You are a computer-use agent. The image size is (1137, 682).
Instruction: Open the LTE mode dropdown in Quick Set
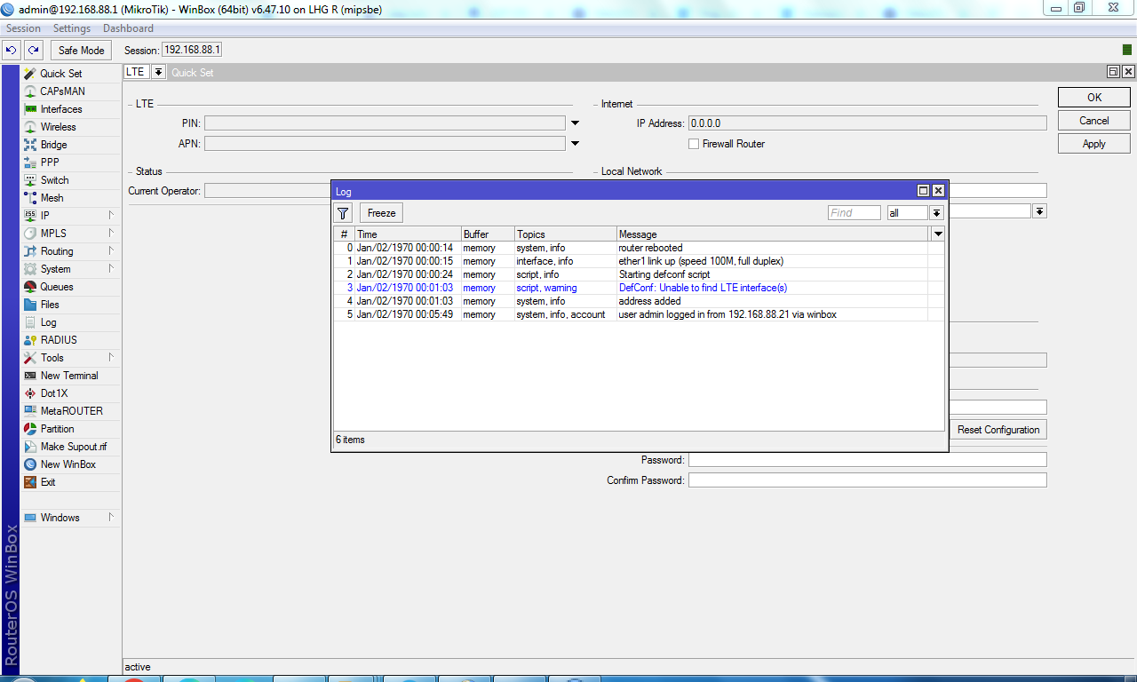pos(158,72)
